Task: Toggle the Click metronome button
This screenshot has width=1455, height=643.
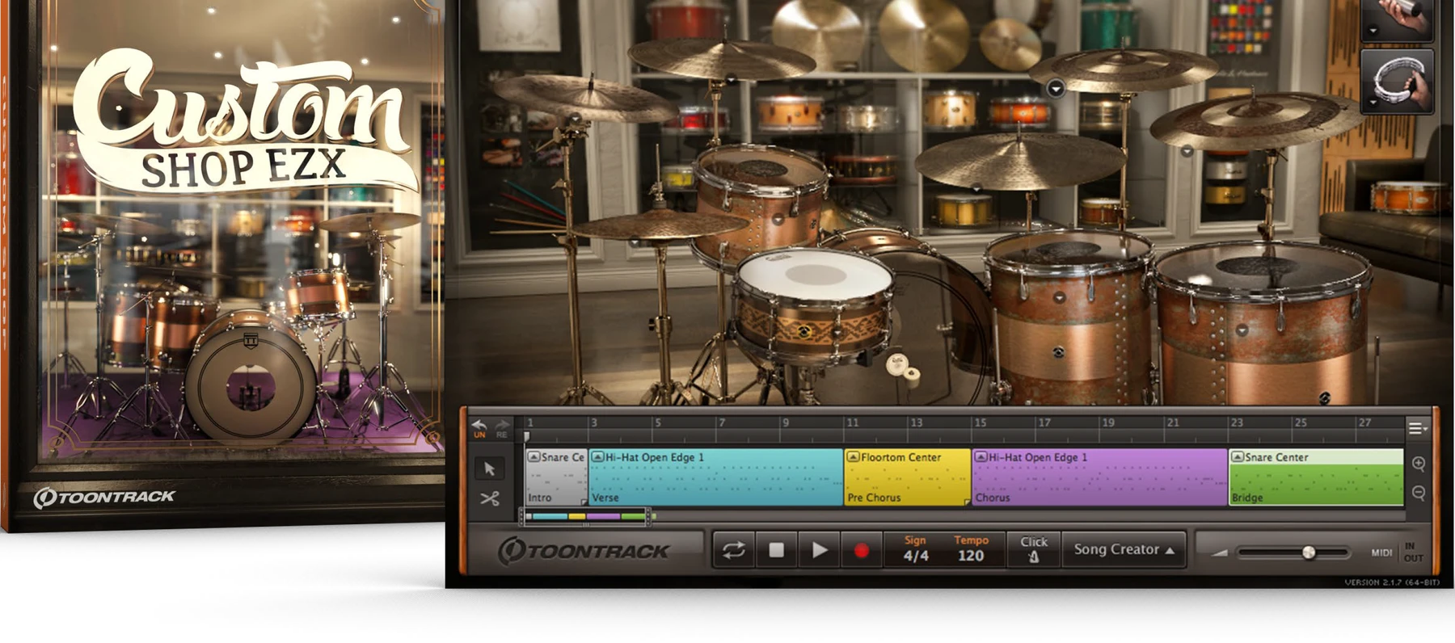Action: [x=1033, y=549]
